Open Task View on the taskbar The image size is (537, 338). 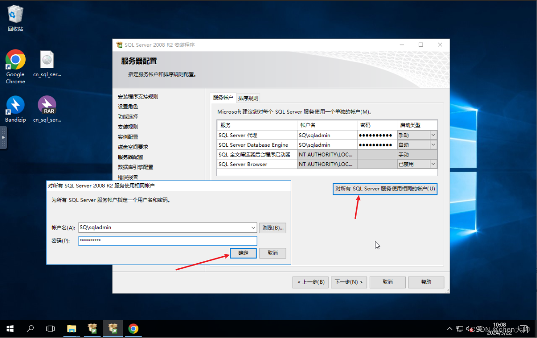point(50,329)
